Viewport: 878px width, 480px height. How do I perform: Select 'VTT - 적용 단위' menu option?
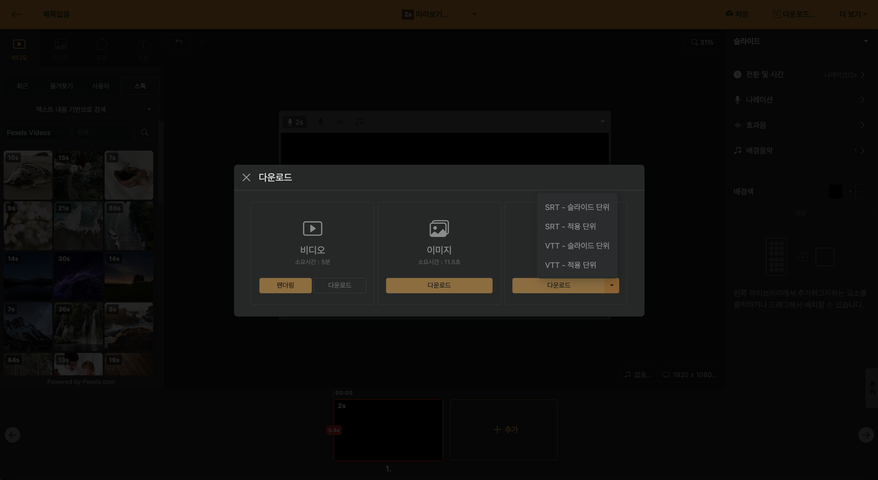570,265
